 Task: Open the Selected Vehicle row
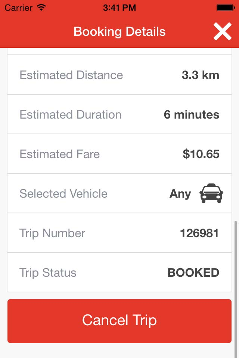119,193
